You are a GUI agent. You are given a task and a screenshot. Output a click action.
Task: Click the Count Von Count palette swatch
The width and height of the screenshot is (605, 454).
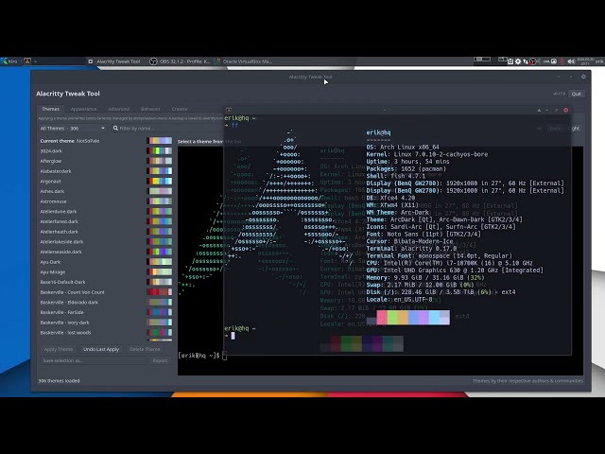click(160, 292)
